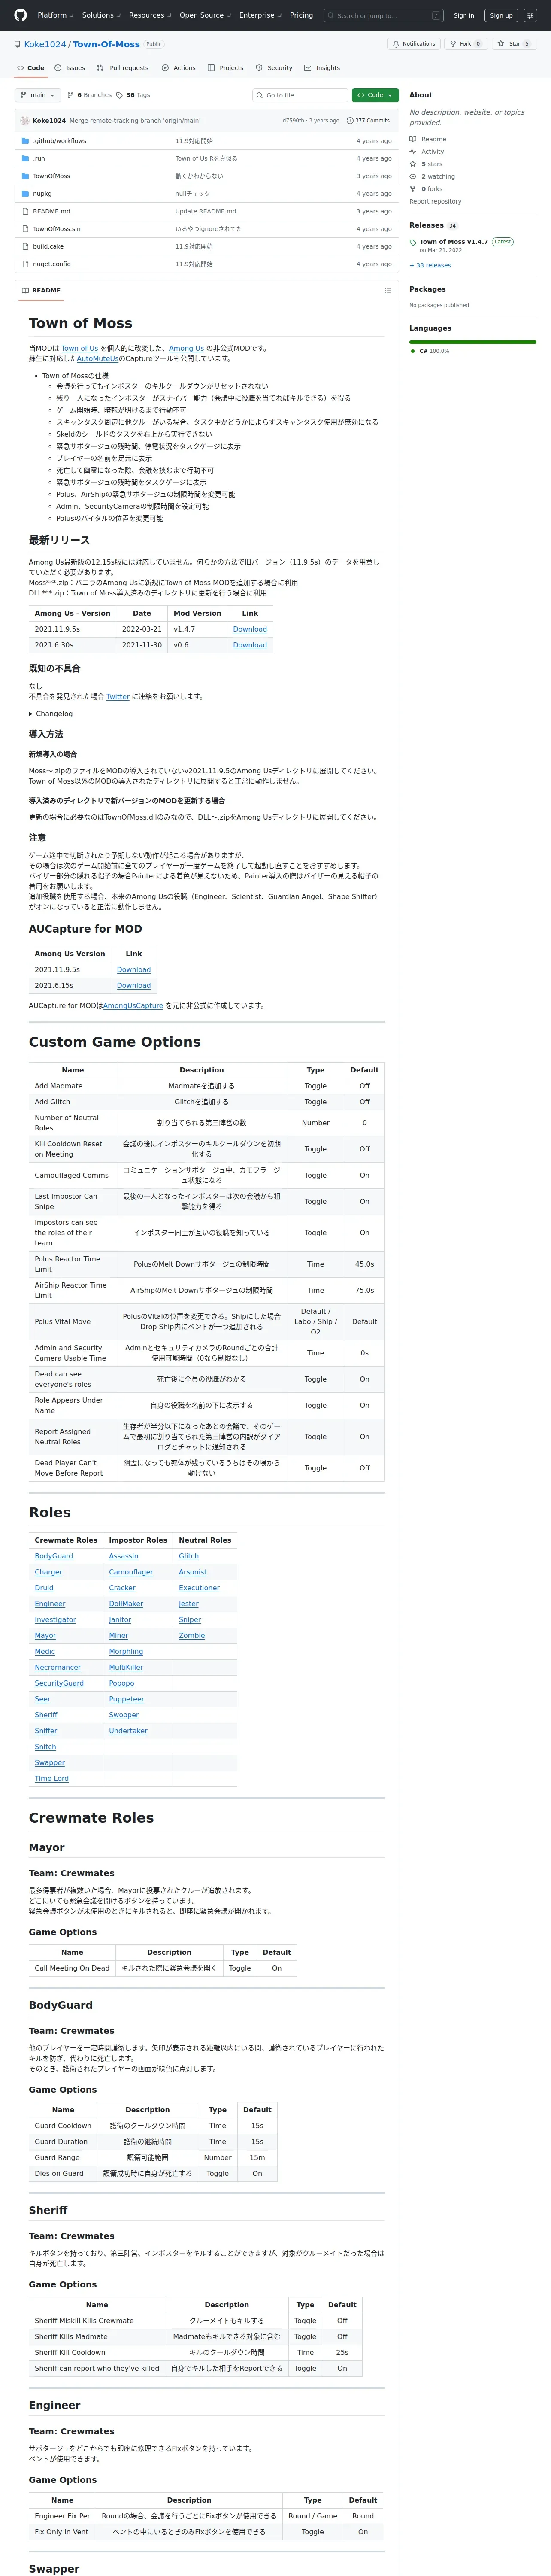Expand the Enterprise menu
The image size is (551, 2576).
(260, 15)
